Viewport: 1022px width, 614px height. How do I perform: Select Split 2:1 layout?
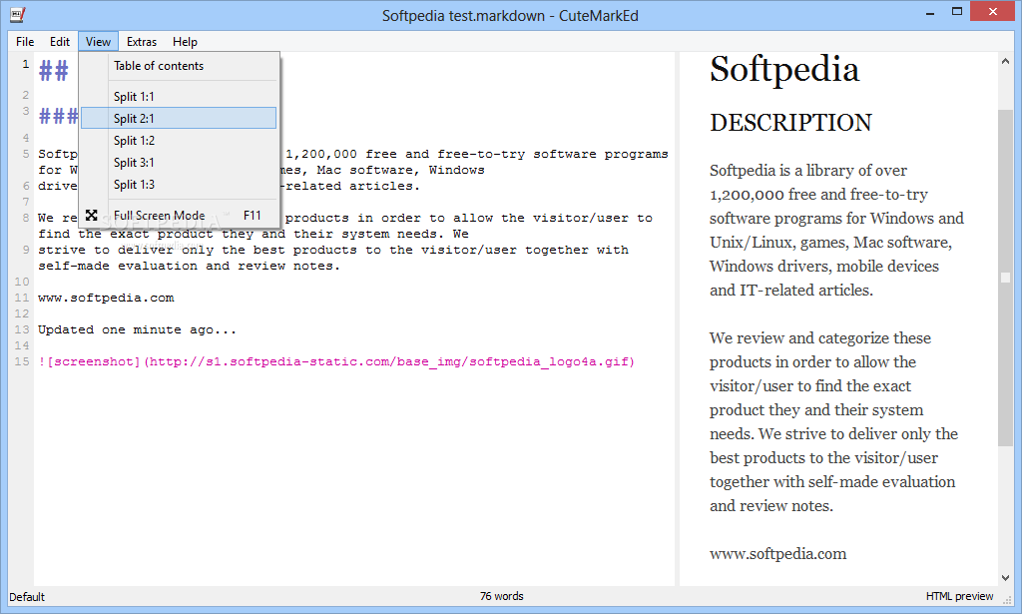(179, 118)
